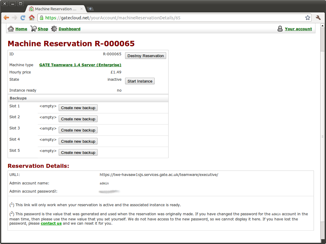Click the Machine Reservation R-000065 heading

click(71, 44)
